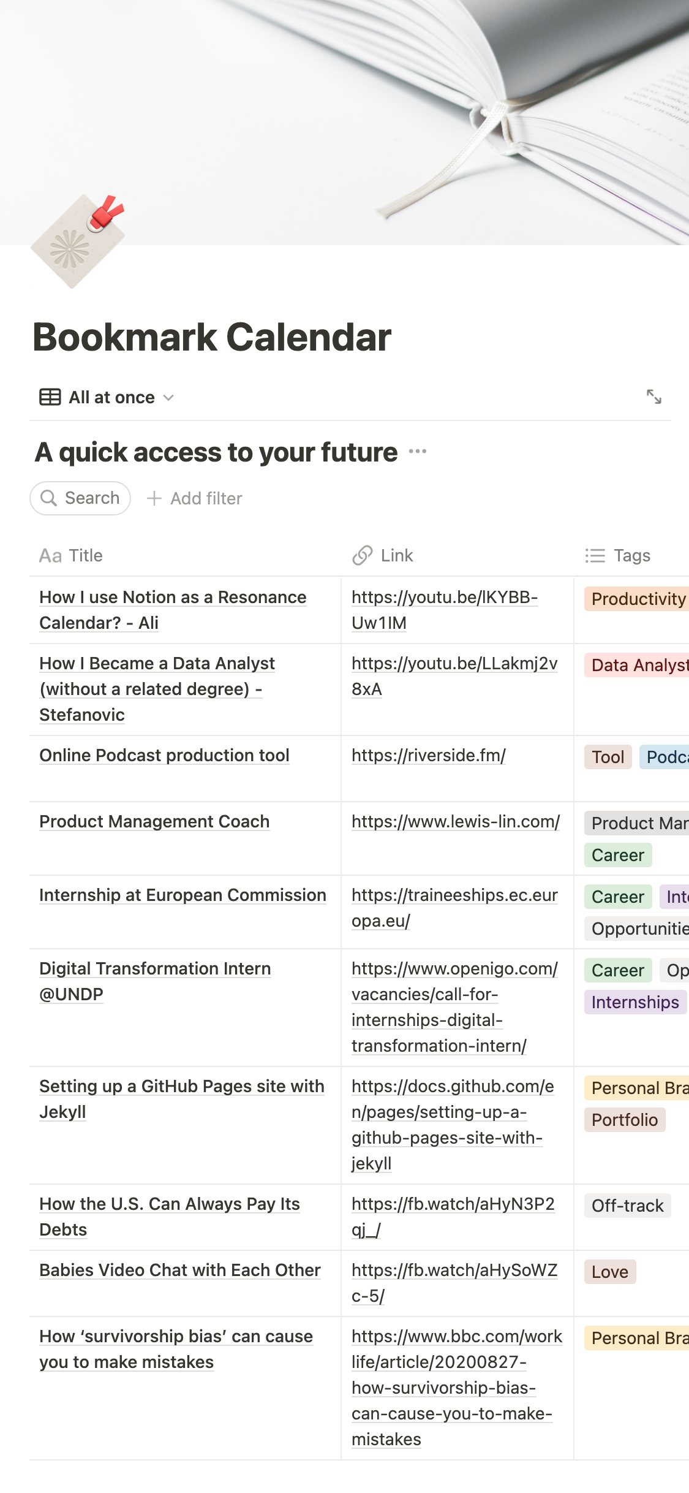Click the expand to full page arrows icon
This screenshot has height=1493, width=689.
pos(653,397)
